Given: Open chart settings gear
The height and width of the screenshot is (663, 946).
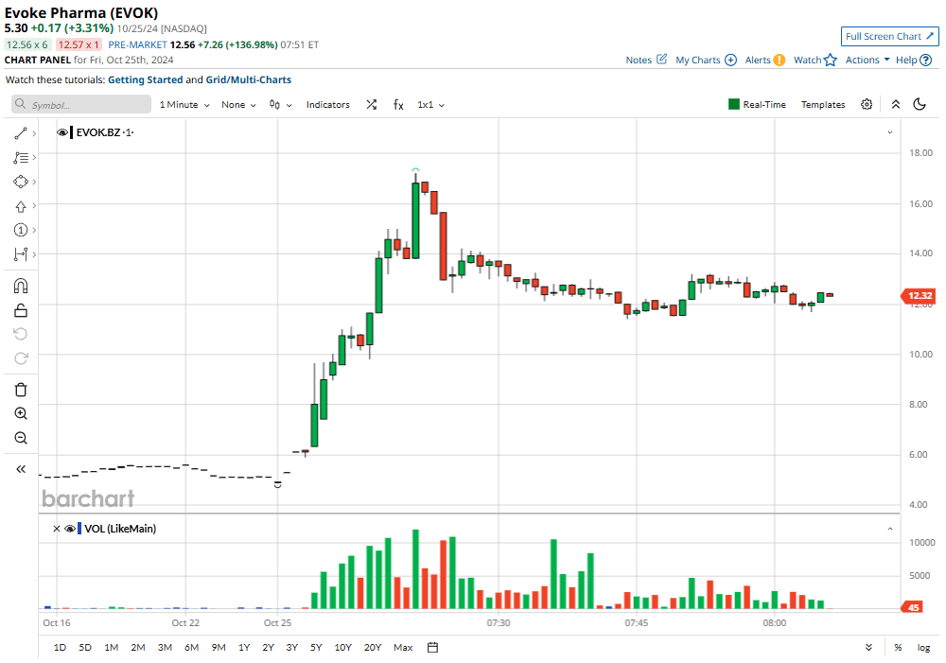Looking at the screenshot, I should [x=867, y=104].
